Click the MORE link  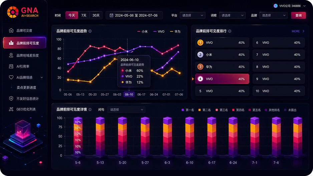pyautogui.click(x=296, y=31)
